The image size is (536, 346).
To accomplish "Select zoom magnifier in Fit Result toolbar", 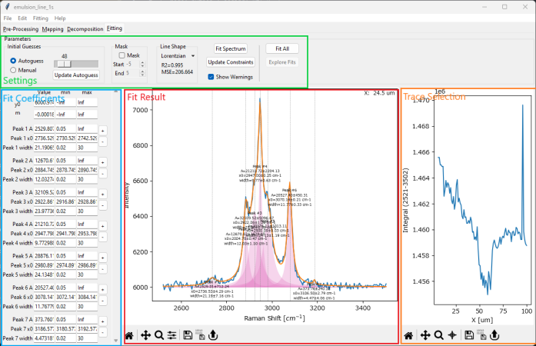I will (x=158, y=335).
